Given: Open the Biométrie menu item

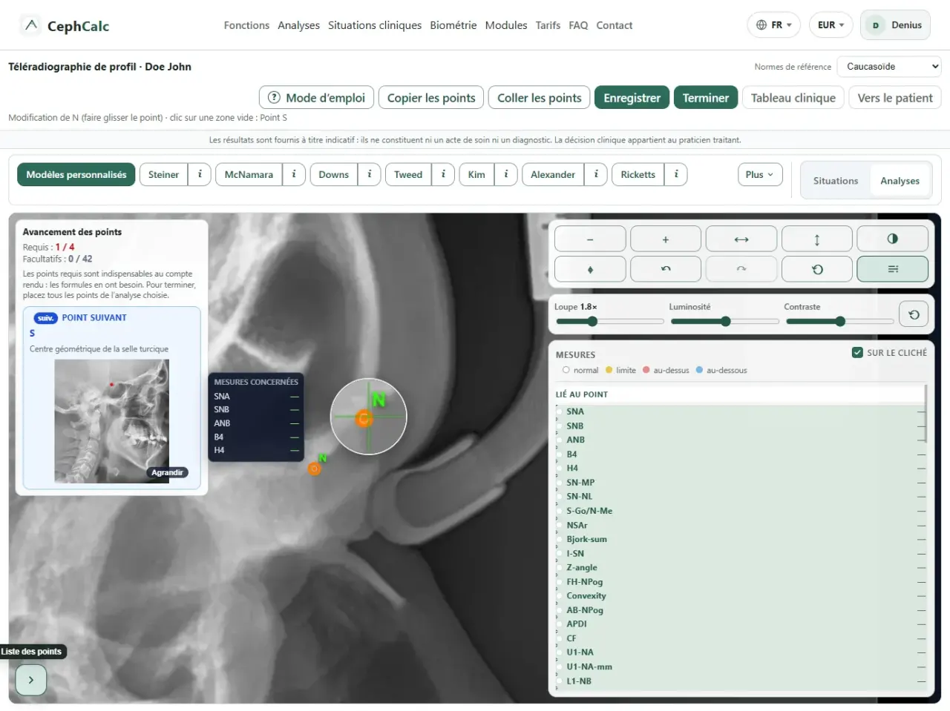Looking at the screenshot, I should tap(453, 25).
